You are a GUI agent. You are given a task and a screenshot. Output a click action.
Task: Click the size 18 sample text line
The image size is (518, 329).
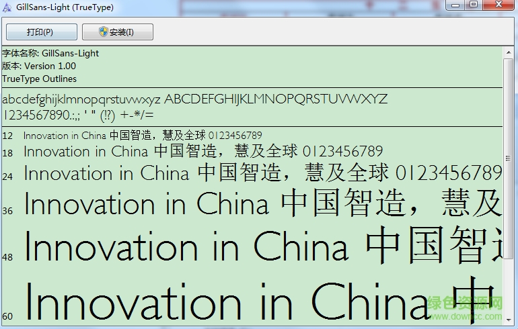[203, 151]
